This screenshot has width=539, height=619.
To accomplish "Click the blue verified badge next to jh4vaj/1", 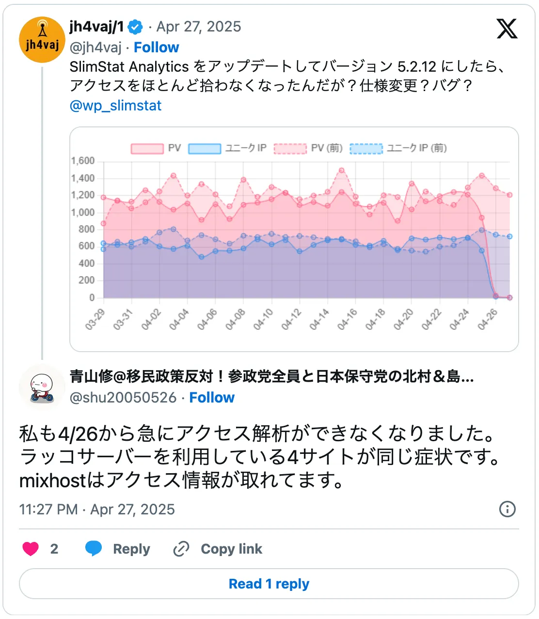I will coord(134,28).
